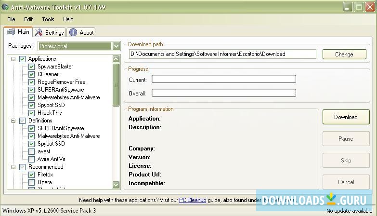Open the Tools menu
The image size is (377, 216).
pyautogui.click(x=48, y=19)
